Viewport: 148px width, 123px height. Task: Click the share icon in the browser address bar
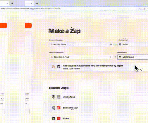(x=144, y=9)
